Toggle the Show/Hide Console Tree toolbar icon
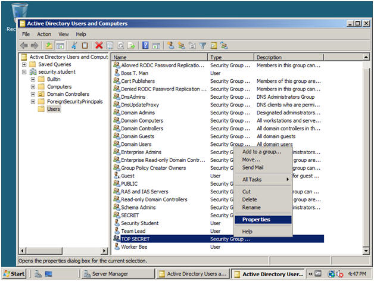This screenshot has height=281, width=374. [x=60, y=45]
